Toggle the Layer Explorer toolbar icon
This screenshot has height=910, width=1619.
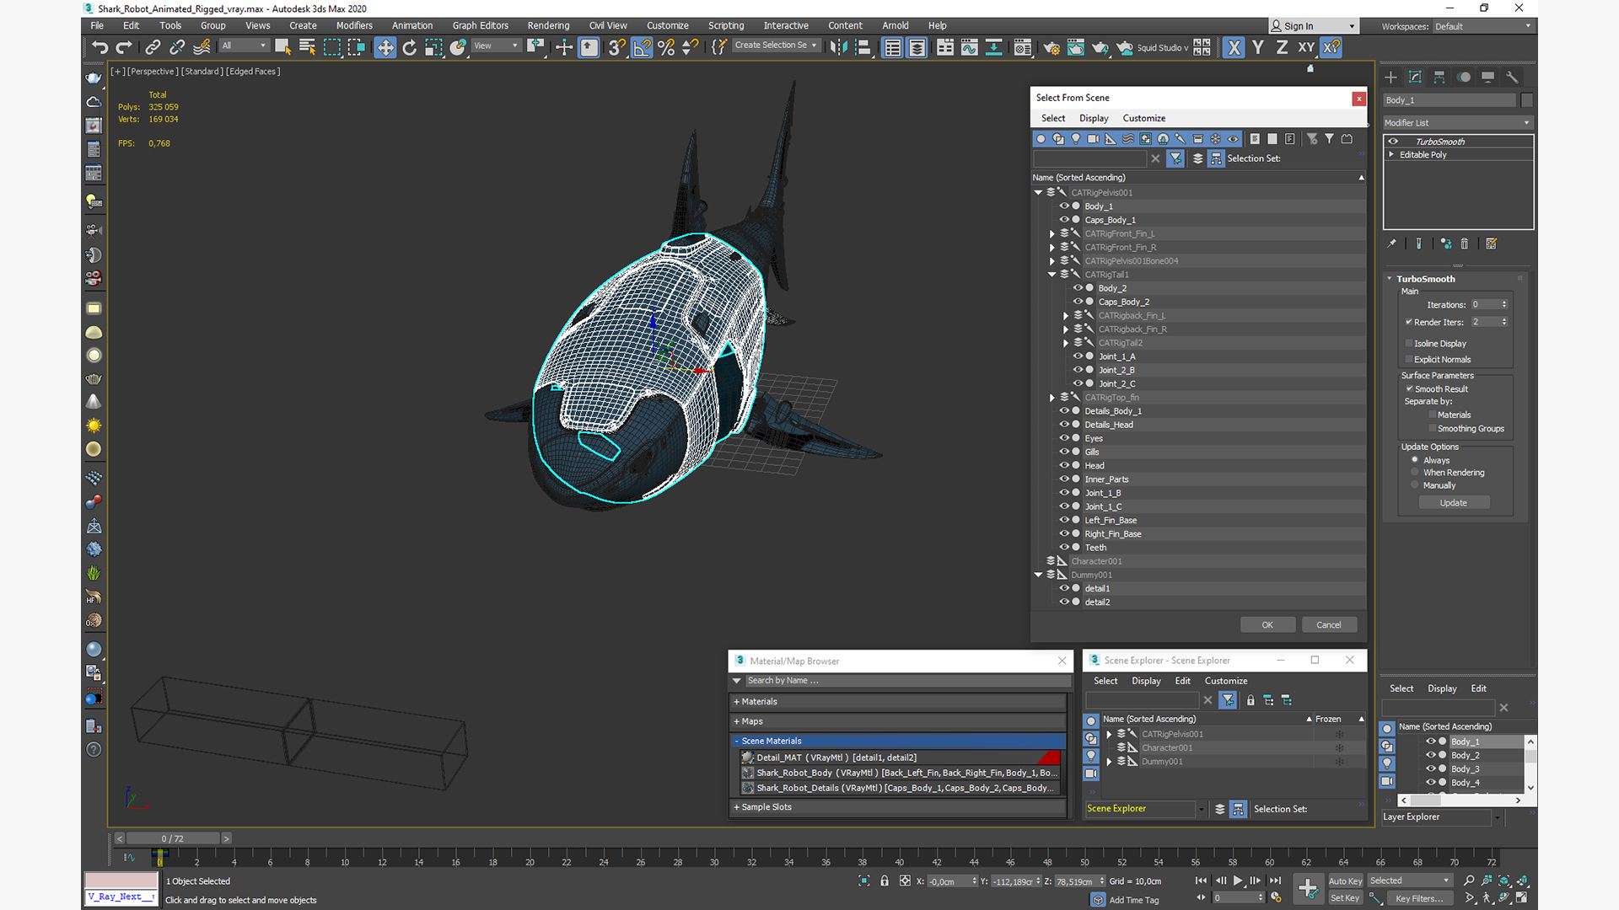coord(917,47)
